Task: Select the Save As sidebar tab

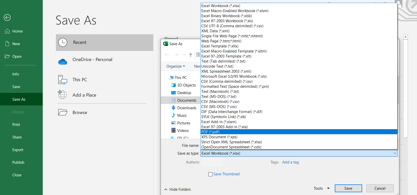Action: (x=21, y=99)
